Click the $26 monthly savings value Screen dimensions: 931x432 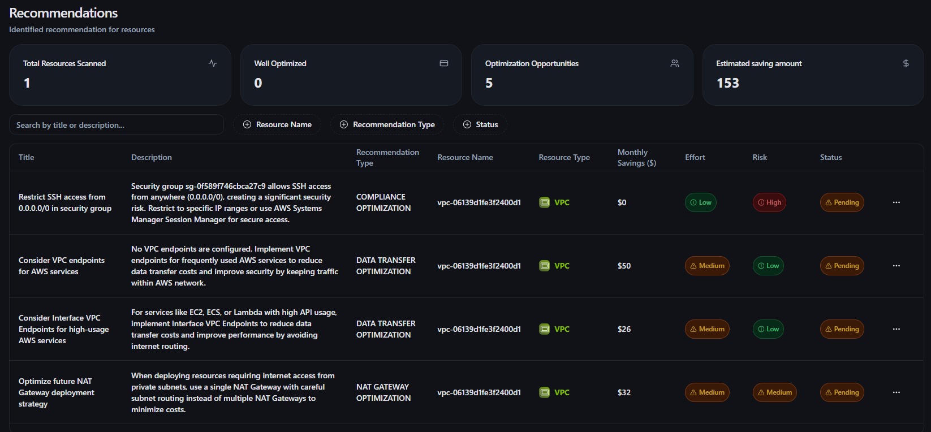click(624, 329)
